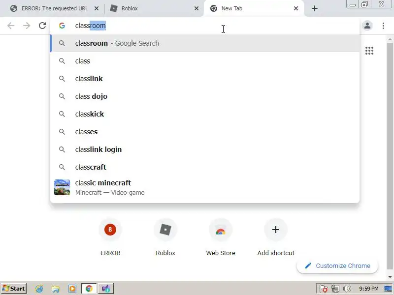
Task: Launch Internet Explorer from taskbar
Action: tap(39, 289)
